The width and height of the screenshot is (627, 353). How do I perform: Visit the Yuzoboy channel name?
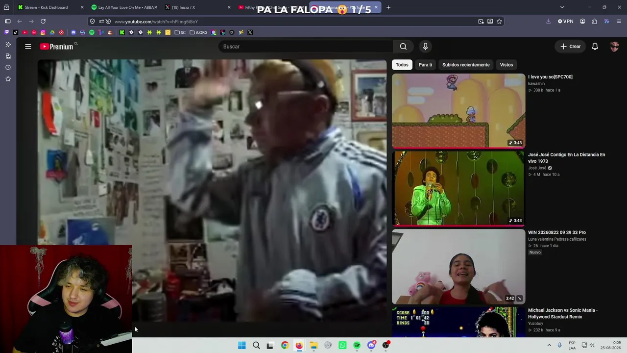click(x=535, y=324)
